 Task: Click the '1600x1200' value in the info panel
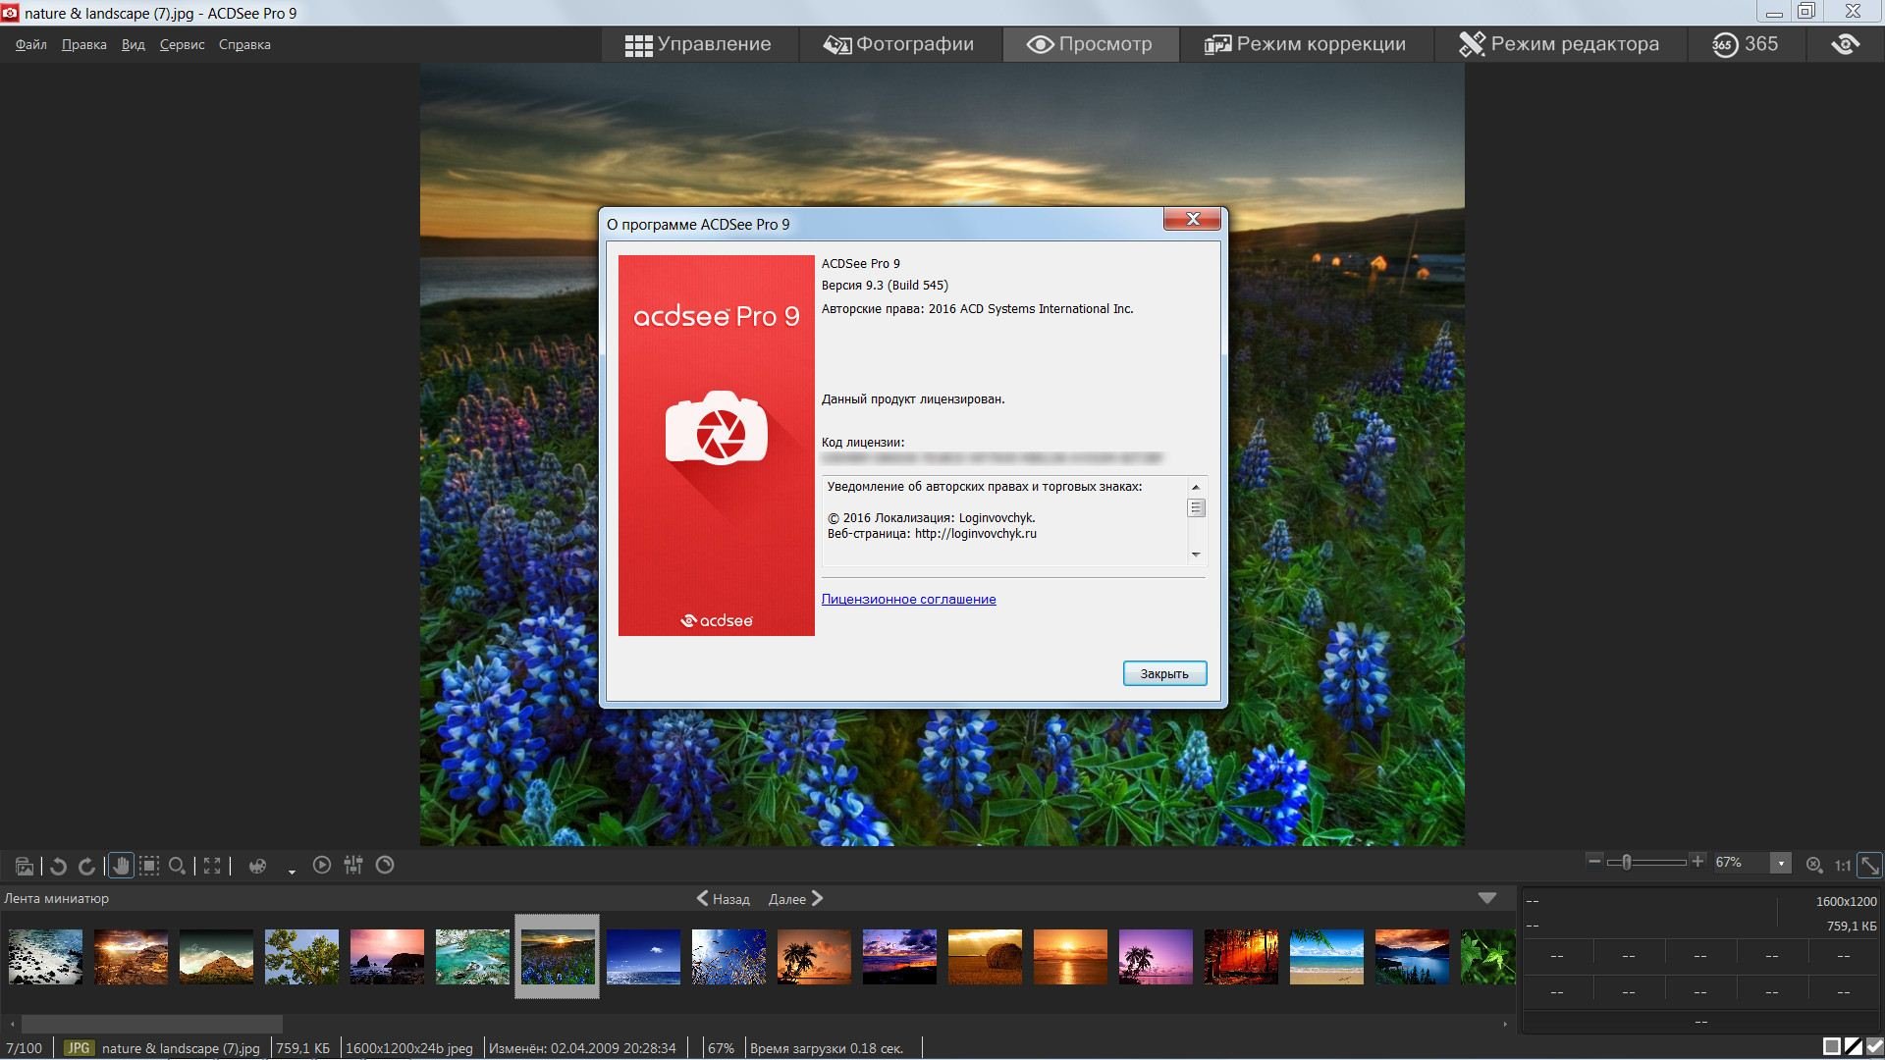click(1846, 901)
